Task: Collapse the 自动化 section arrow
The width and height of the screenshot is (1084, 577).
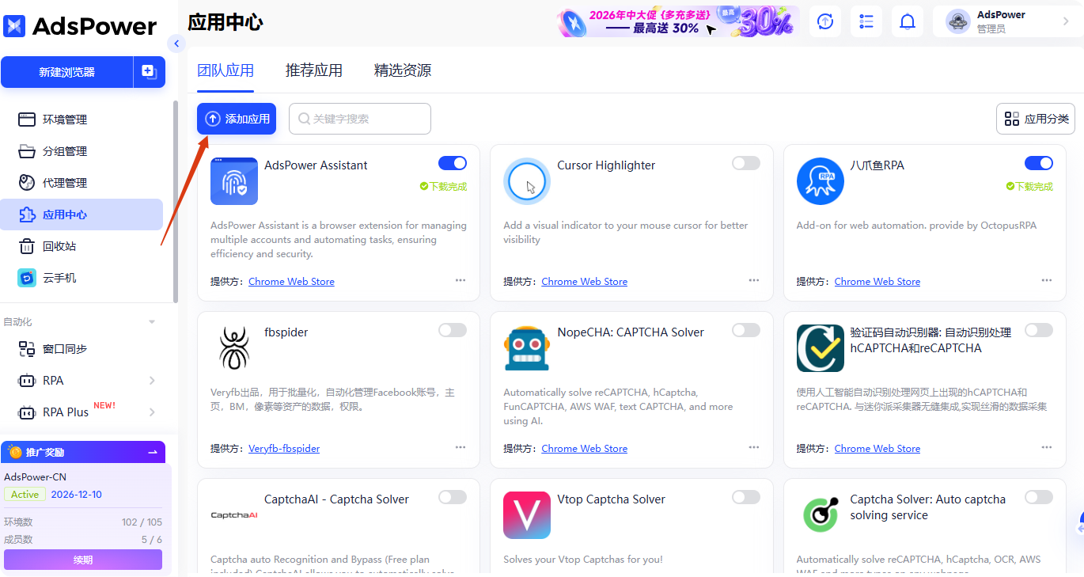Action: click(x=152, y=322)
